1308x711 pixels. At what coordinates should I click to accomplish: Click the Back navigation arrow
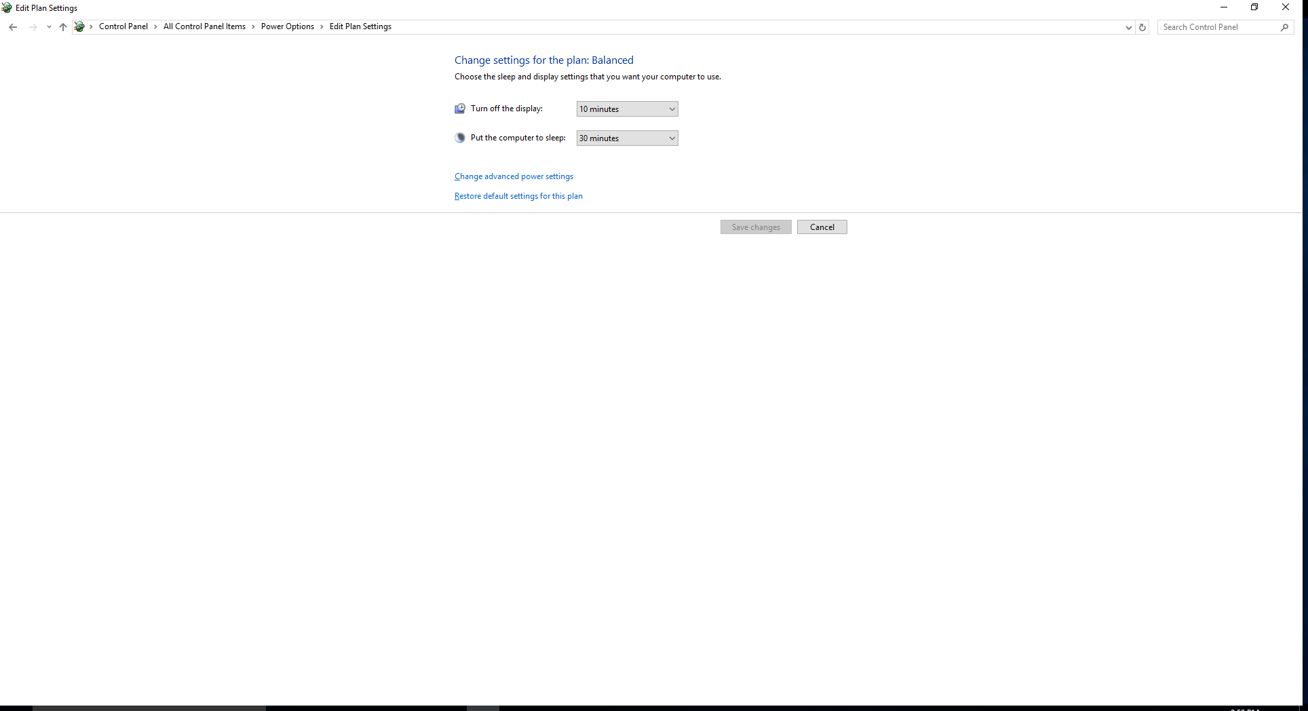coord(13,27)
